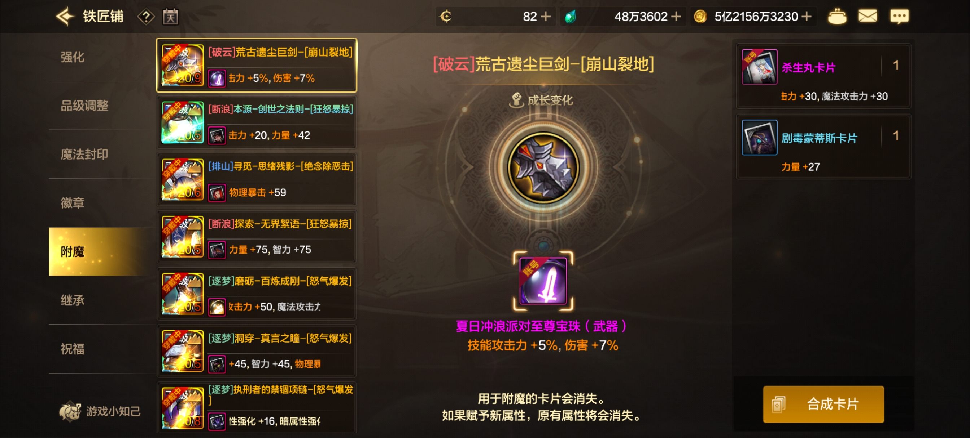Open the chat bubble icon
Screen dimensions: 970x438
coord(899,16)
